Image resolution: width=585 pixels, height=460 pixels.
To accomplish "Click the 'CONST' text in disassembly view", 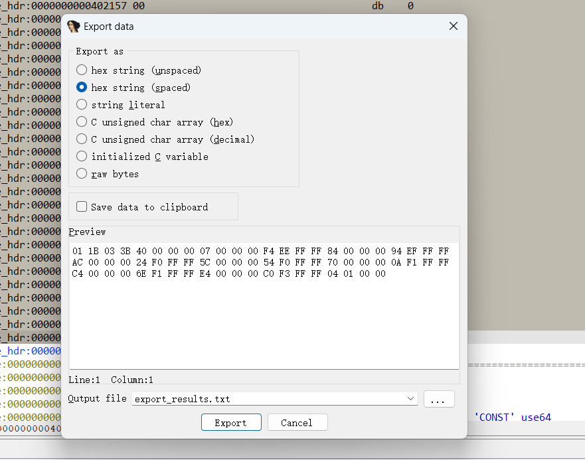I will 494,417.
